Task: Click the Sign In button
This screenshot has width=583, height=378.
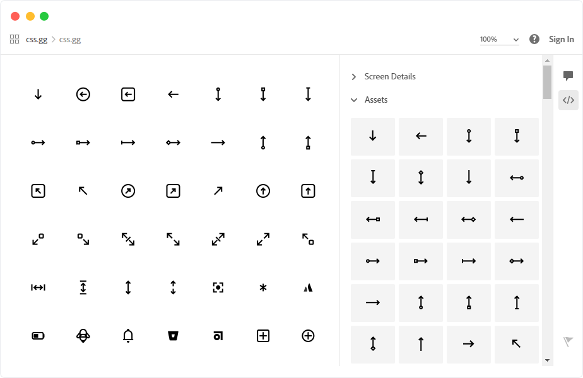Action: coord(561,38)
